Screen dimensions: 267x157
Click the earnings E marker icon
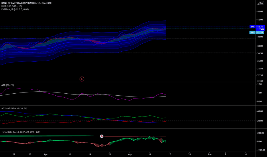pyautogui.click(x=82, y=79)
